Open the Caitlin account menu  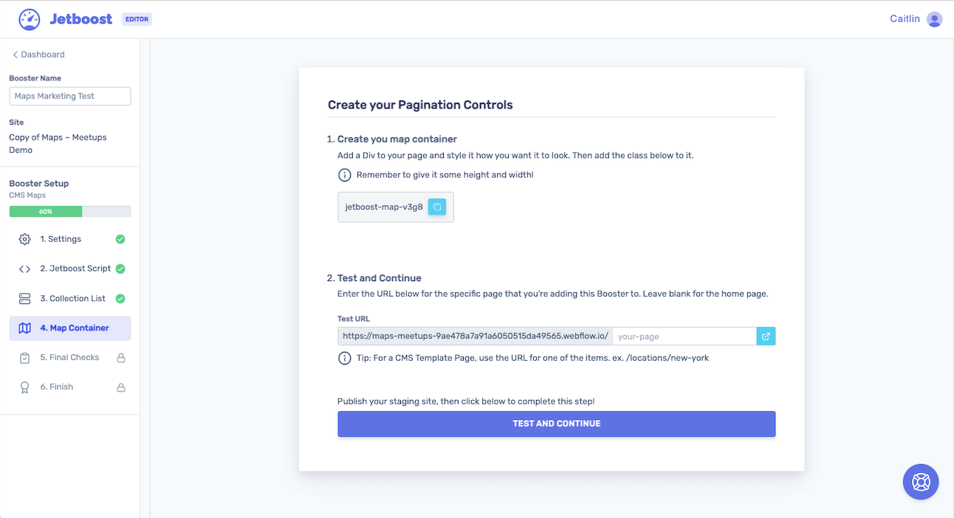(x=905, y=19)
